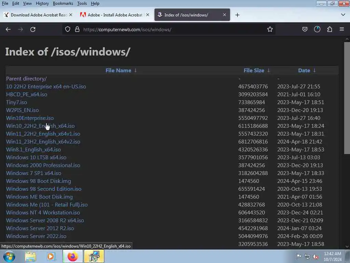The width and height of the screenshot is (350, 263).
Task: Open the Firefox hamburger menu
Action: tap(342, 29)
